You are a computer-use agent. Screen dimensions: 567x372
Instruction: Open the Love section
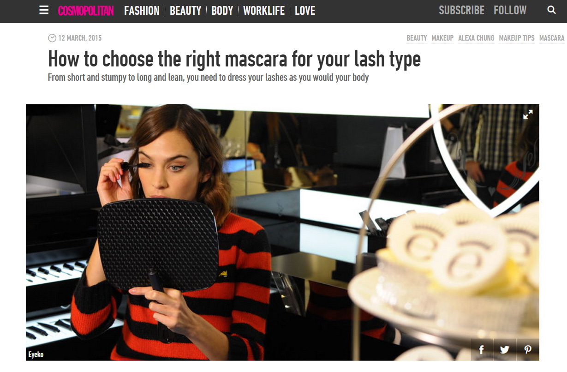(305, 11)
